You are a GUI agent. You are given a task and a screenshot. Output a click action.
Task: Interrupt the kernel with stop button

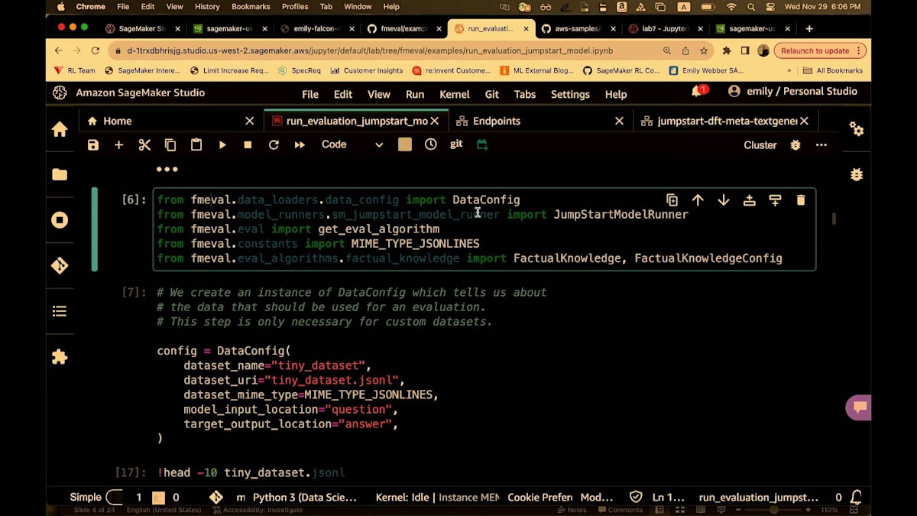248,144
